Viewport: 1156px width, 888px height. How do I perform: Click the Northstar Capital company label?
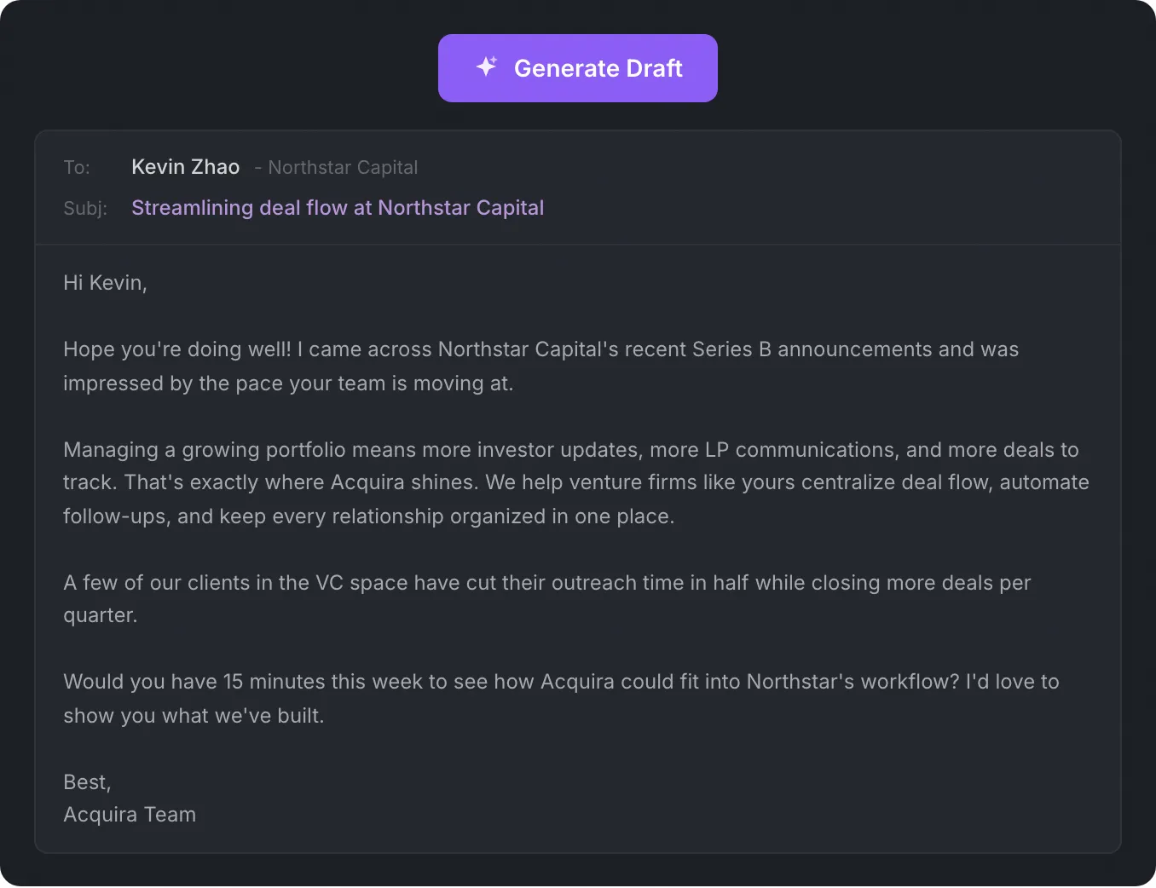343,168
